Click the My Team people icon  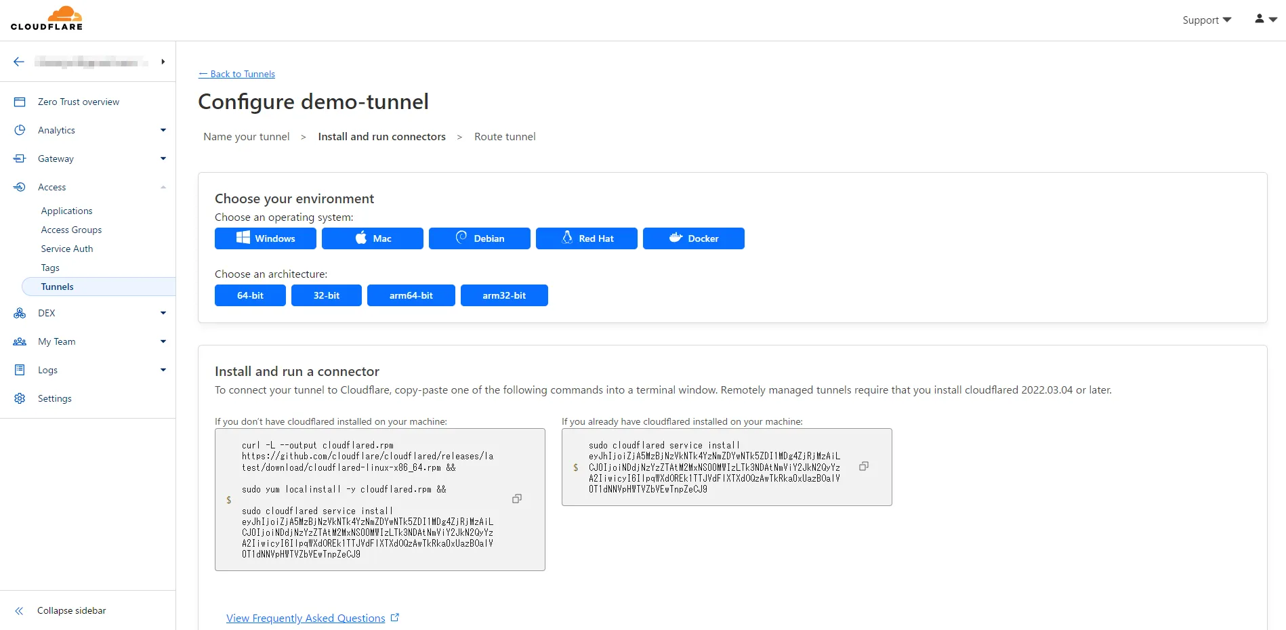pos(20,341)
